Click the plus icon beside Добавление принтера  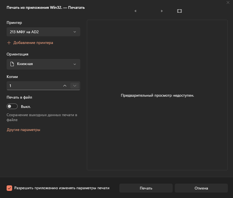9,43
